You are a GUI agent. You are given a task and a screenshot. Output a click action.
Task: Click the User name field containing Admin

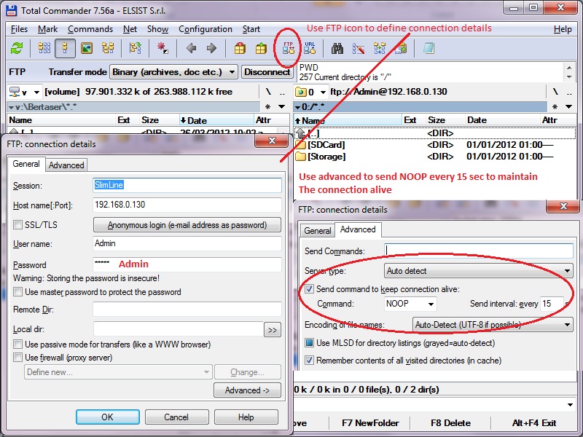click(187, 243)
